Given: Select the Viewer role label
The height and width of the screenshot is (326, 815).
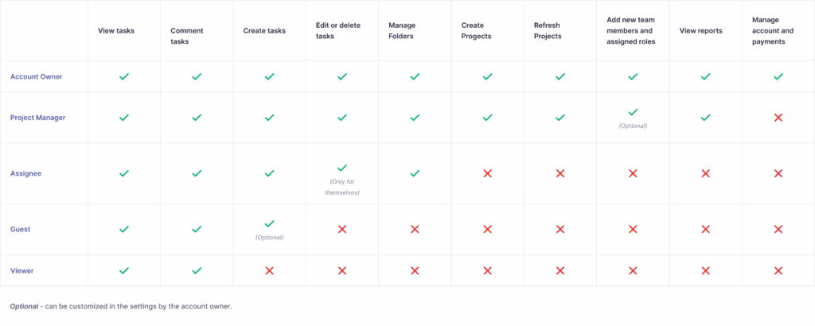Looking at the screenshot, I should click(21, 270).
